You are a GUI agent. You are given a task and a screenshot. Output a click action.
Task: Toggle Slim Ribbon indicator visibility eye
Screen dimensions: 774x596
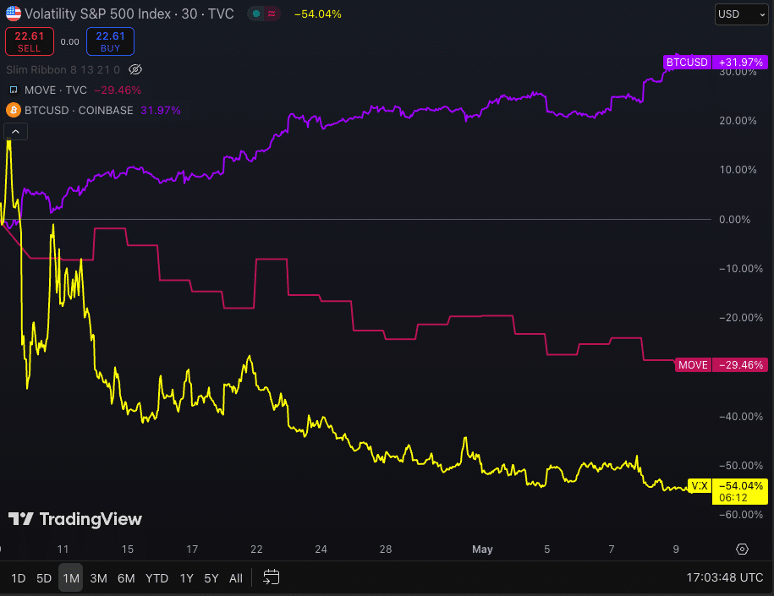coord(135,69)
